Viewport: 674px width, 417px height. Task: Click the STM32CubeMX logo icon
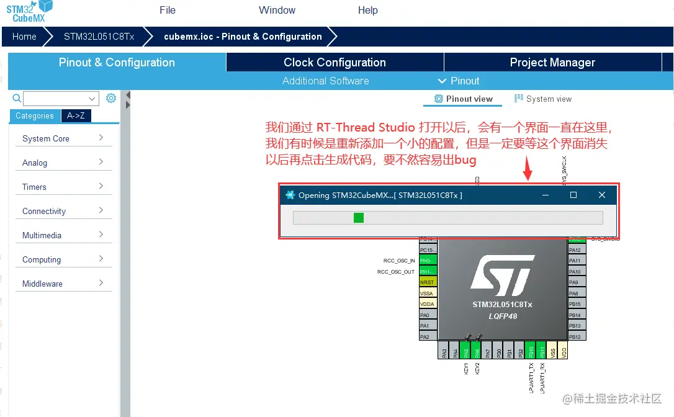29,11
